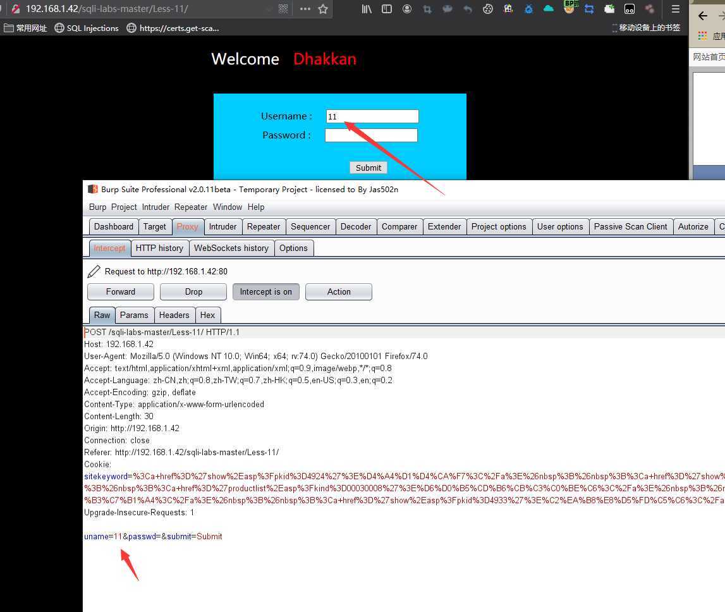The width and height of the screenshot is (725, 612).
Task: Open the Window menu
Action: [x=228, y=207]
